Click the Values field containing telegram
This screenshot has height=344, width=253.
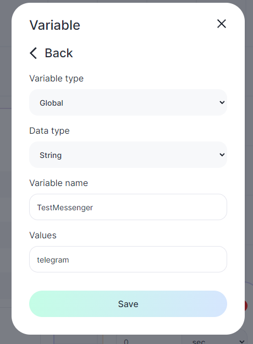tap(128, 259)
